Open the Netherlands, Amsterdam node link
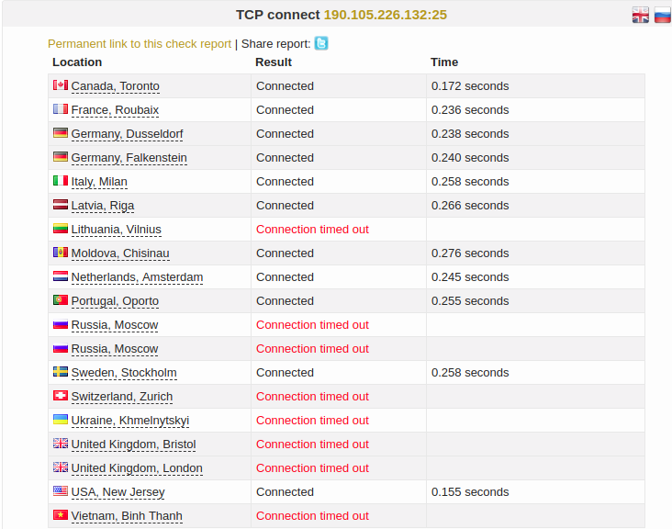The image size is (672, 529). (137, 277)
